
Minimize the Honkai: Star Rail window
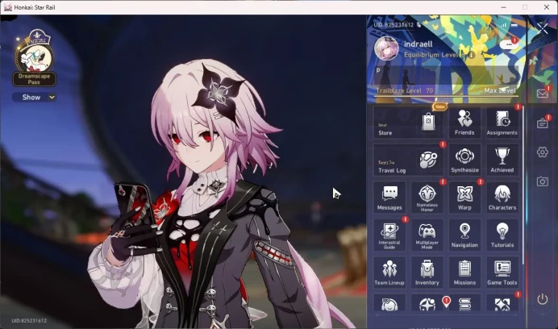pyautogui.click(x=503, y=7)
